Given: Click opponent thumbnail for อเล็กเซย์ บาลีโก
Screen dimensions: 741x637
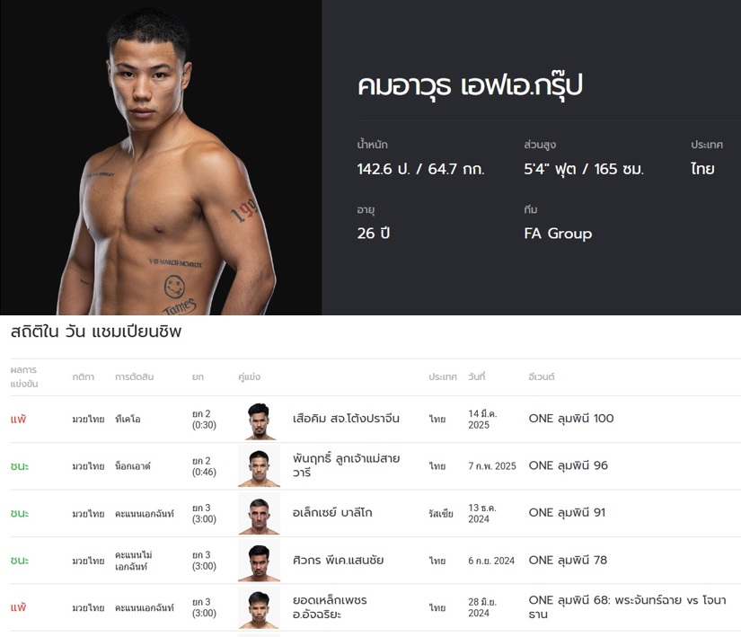Looking at the screenshot, I should pos(259,514).
